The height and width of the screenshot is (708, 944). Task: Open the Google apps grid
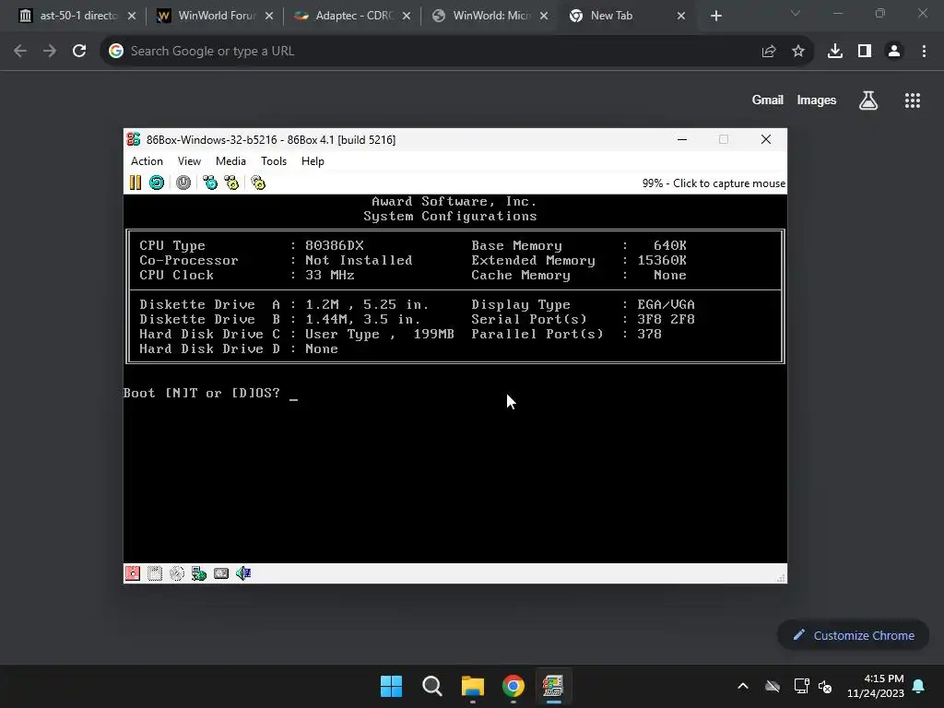(913, 100)
